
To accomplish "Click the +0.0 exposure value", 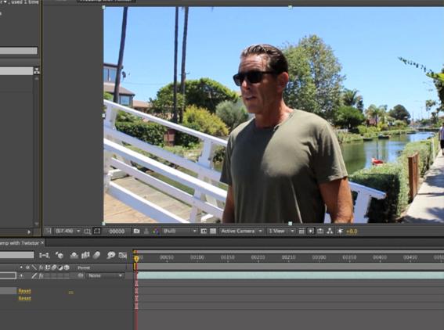I will point(352,231).
